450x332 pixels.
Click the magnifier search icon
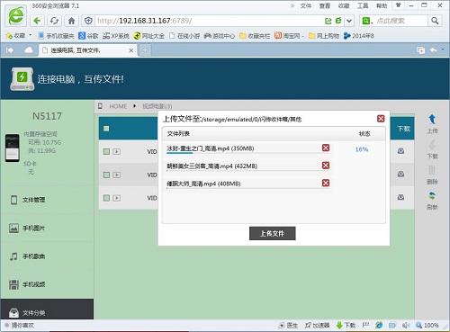435,21
